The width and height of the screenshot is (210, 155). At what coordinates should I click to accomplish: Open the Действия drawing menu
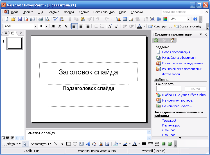click(12, 144)
